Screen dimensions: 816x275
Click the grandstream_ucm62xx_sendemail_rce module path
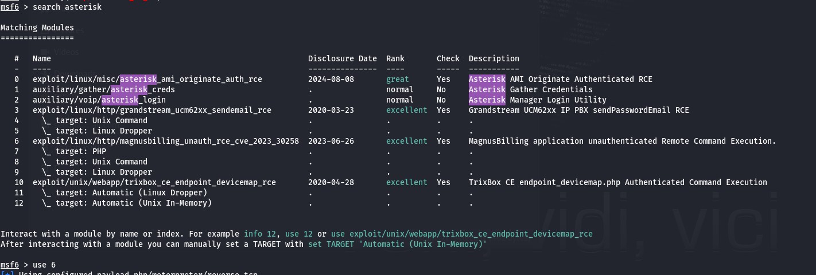(x=151, y=110)
